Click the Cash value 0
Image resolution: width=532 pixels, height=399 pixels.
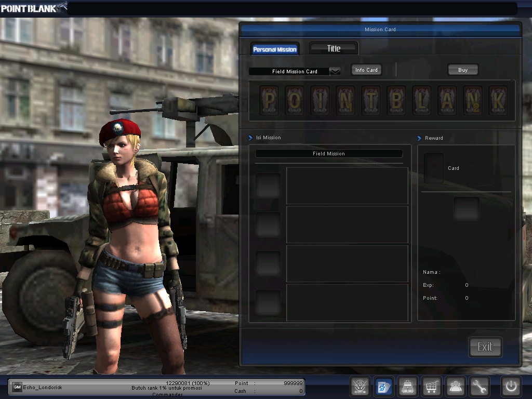coord(301,391)
